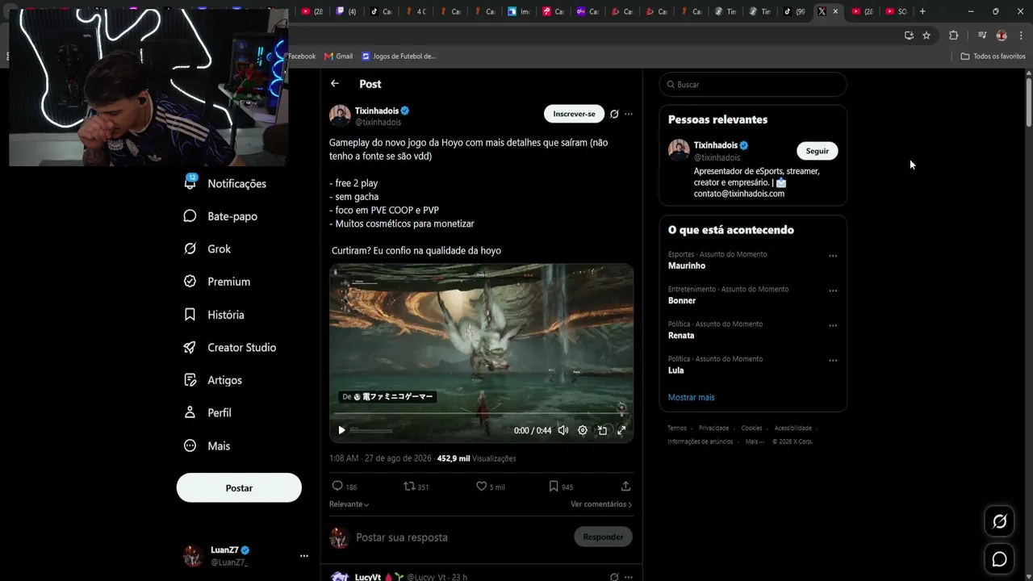Open LuanZ7 account menu dots

pyautogui.click(x=304, y=556)
